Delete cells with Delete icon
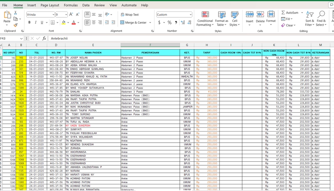334x191 pixels. (260, 15)
